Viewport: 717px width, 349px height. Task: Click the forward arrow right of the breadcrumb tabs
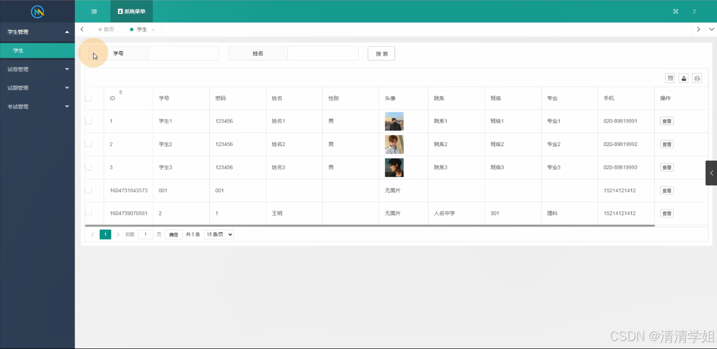[698, 29]
